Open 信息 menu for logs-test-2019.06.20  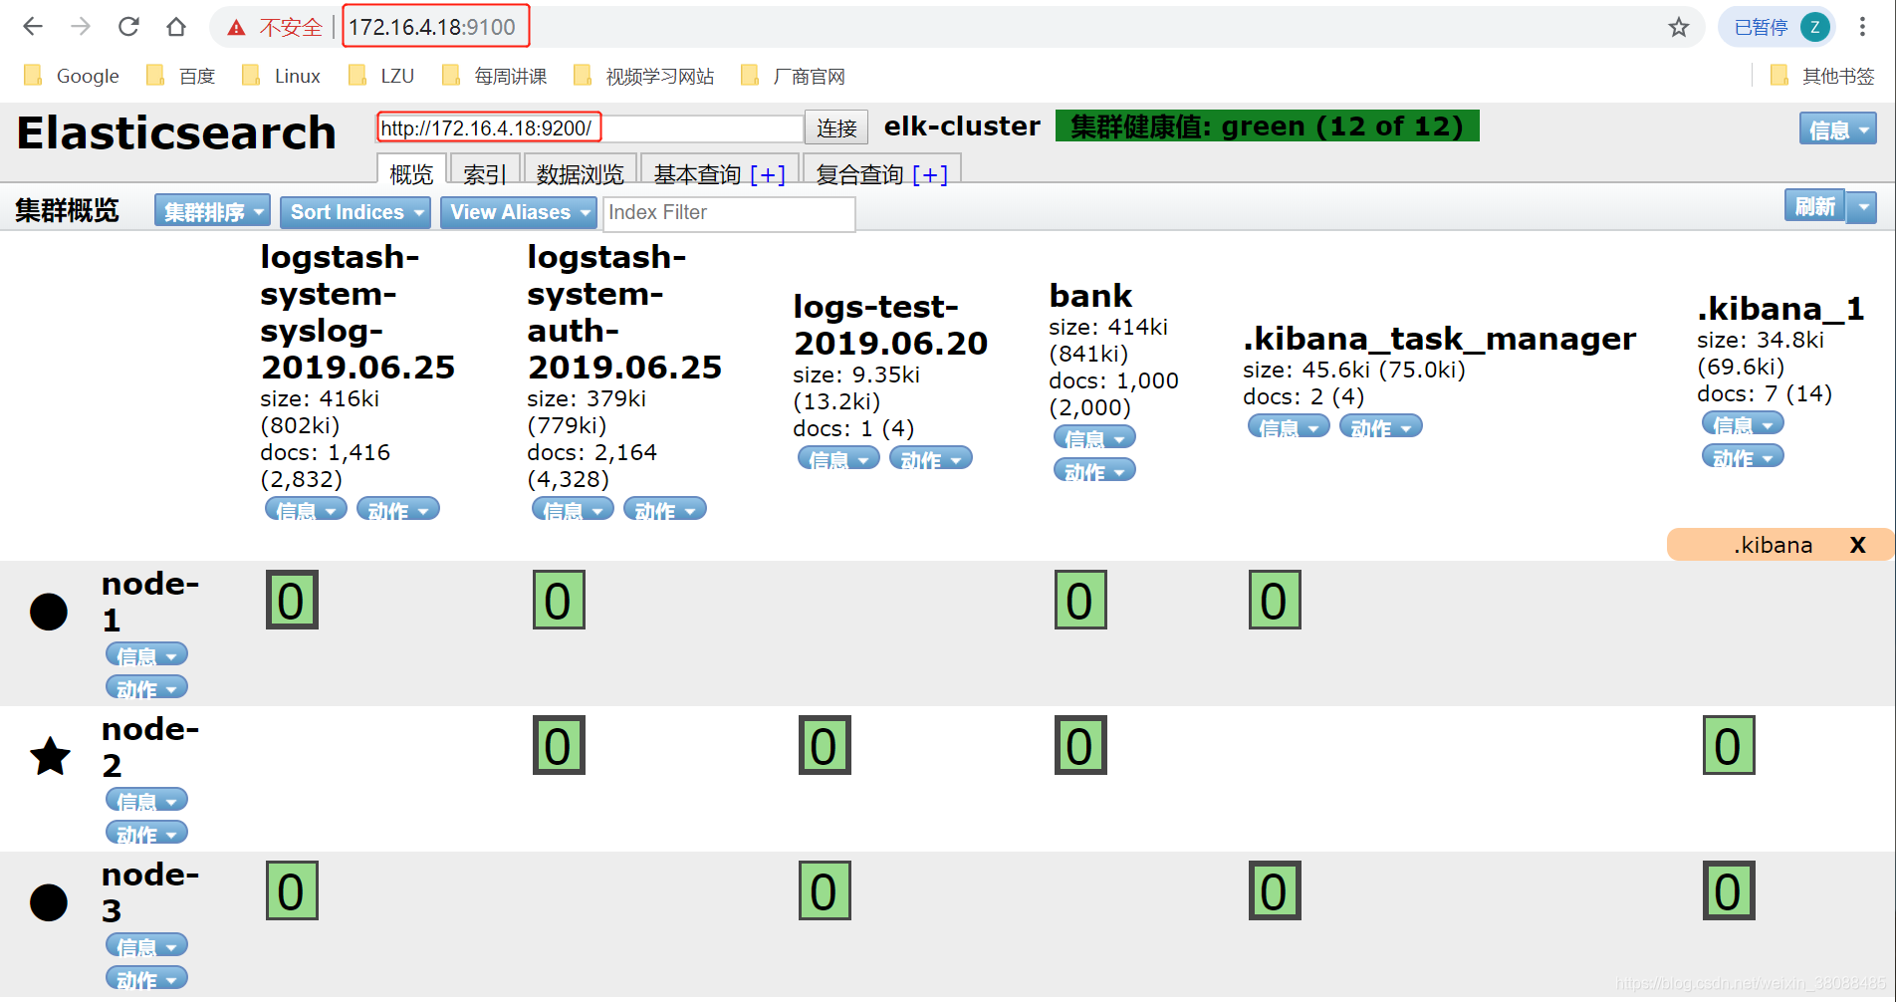[838, 458]
